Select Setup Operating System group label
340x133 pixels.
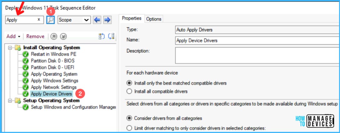[x=51, y=101]
